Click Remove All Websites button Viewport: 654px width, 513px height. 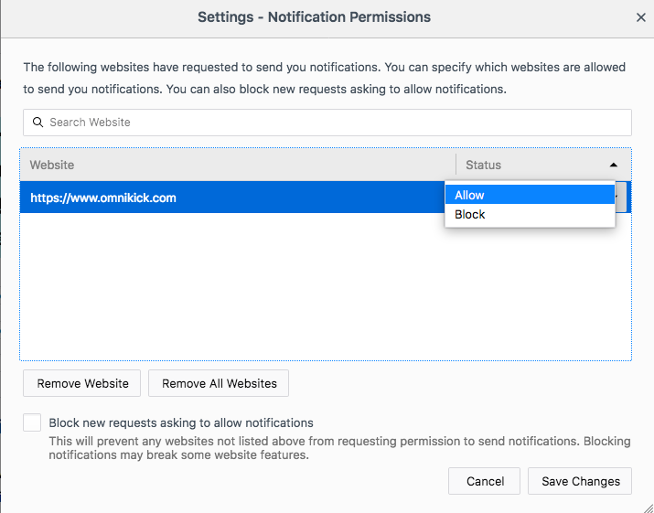(219, 384)
